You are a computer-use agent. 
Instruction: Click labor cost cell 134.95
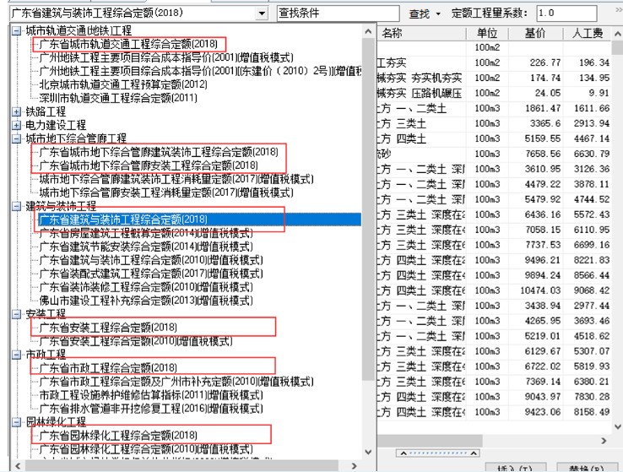(x=588, y=78)
